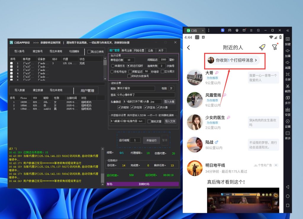303x219 pixels.
Task: Open the filter funnel icon in 附近的人
Action: point(275,47)
